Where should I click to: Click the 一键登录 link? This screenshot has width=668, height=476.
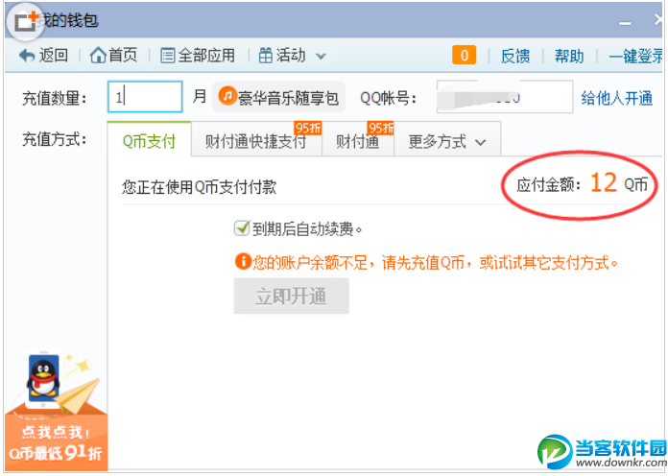[x=636, y=56]
